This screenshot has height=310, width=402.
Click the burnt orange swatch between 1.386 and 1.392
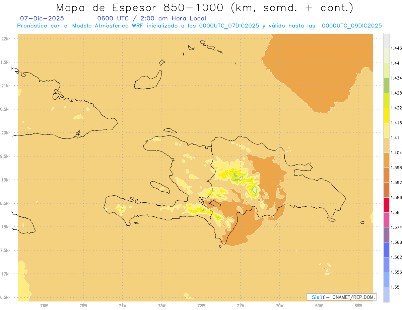pyautogui.click(x=386, y=190)
